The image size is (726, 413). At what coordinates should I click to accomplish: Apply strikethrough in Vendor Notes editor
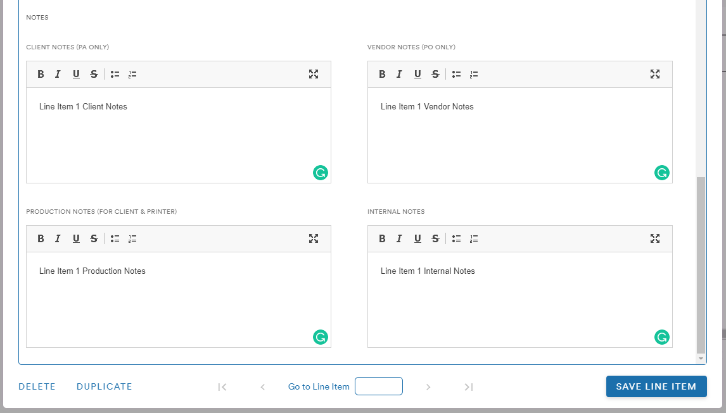tap(435, 74)
